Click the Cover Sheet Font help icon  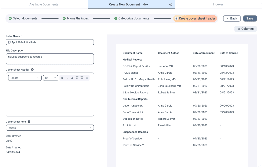pos(29,122)
